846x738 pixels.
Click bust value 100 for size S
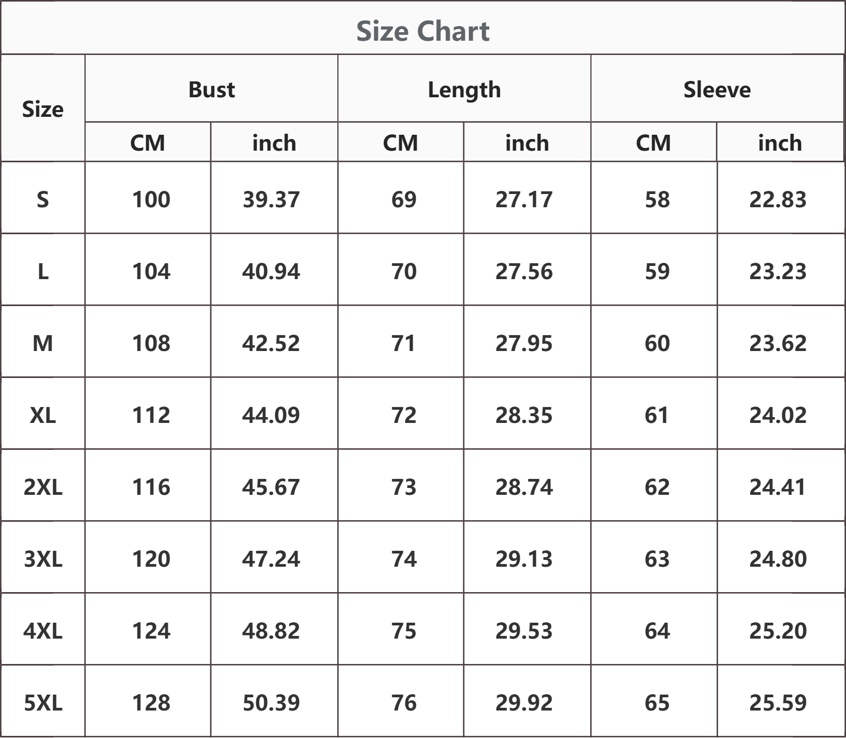[x=151, y=199]
